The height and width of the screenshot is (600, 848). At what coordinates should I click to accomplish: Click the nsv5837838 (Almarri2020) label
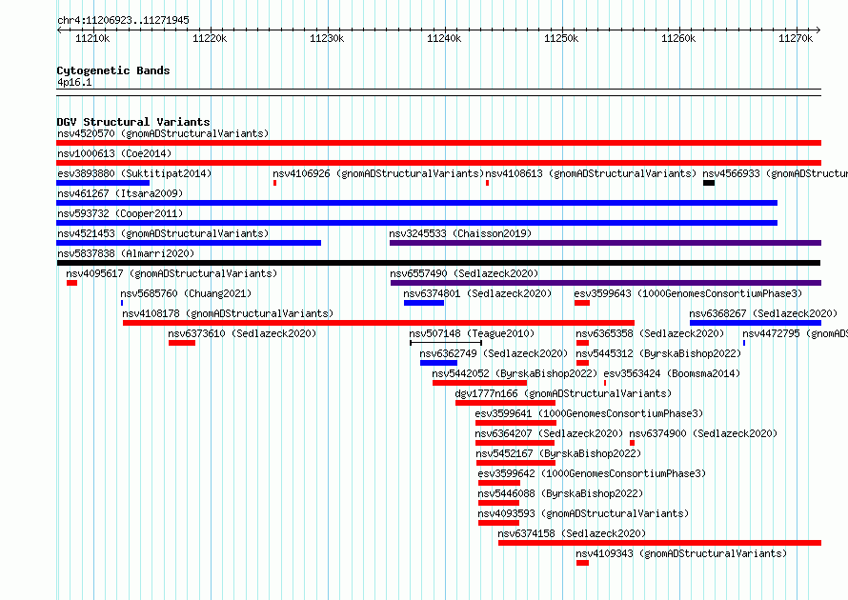coord(126,253)
